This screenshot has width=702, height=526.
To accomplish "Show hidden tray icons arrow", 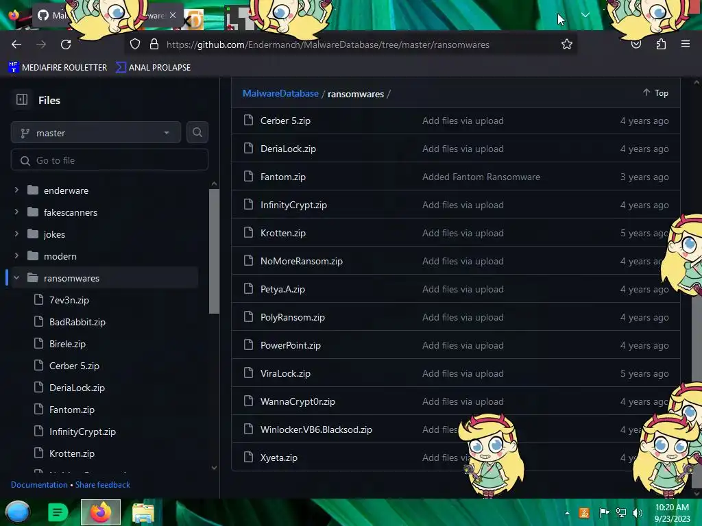I will [x=567, y=514].
